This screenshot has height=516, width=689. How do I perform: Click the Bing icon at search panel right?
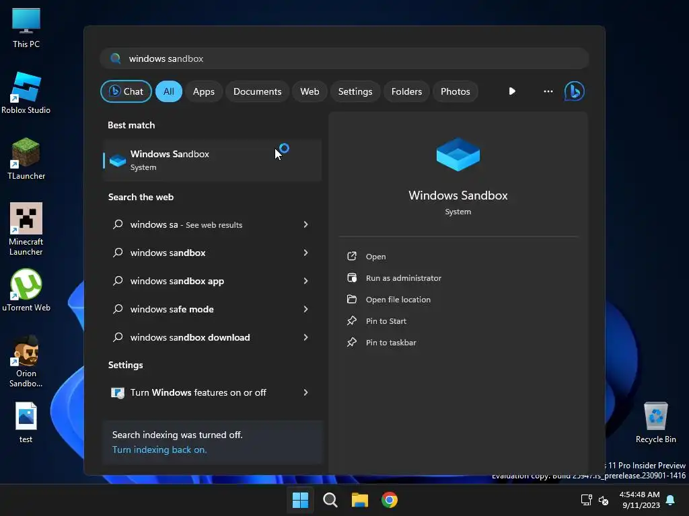(575, 91)
